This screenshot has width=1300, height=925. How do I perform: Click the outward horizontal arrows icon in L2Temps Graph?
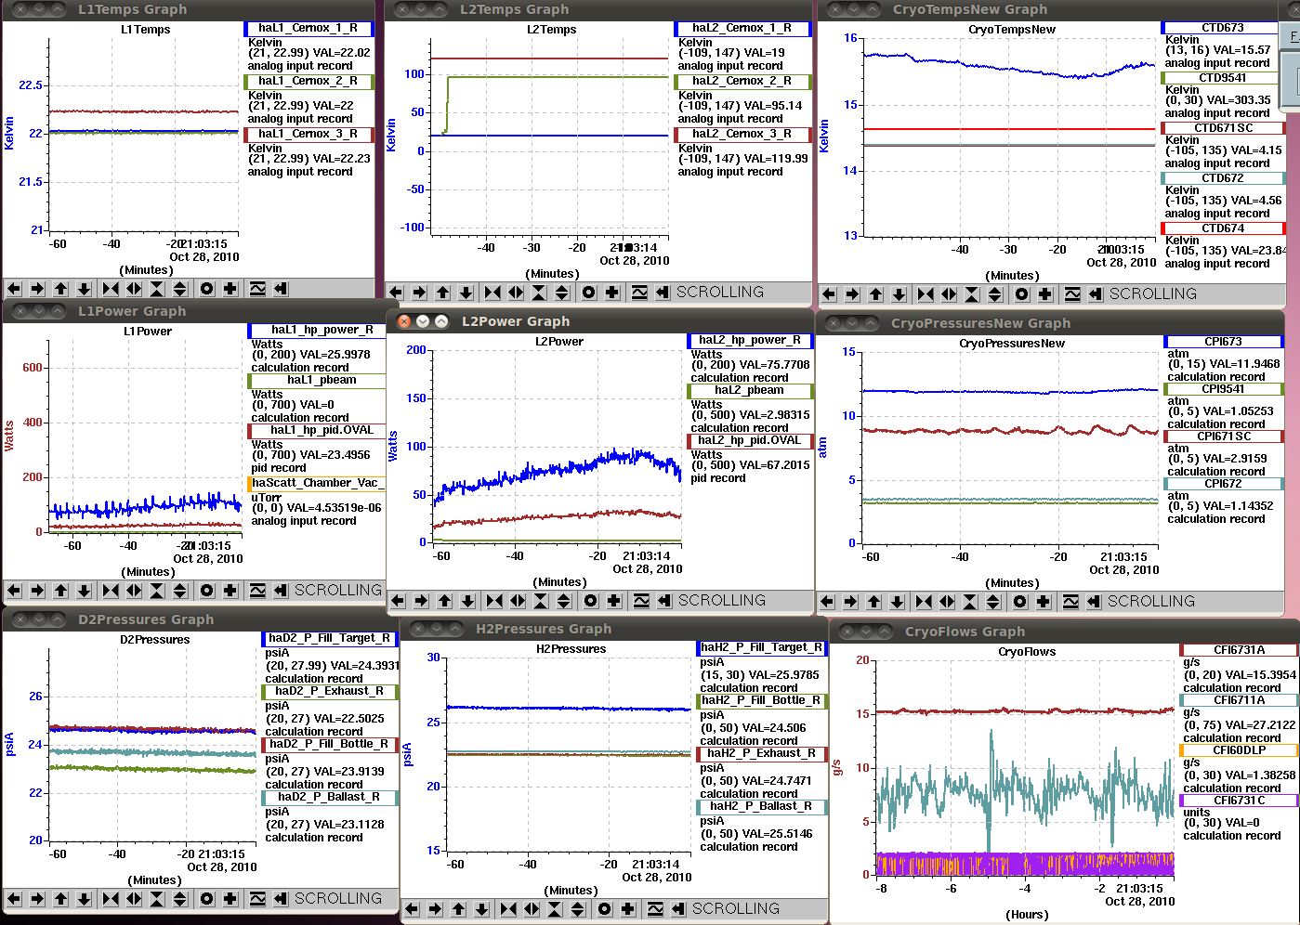(x=516, y=293)
